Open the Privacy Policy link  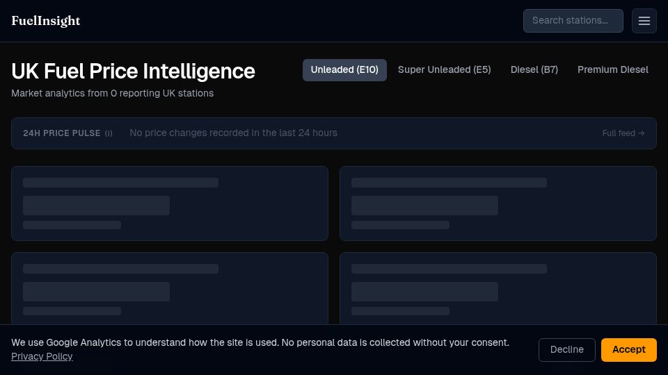tap(42, 356)
